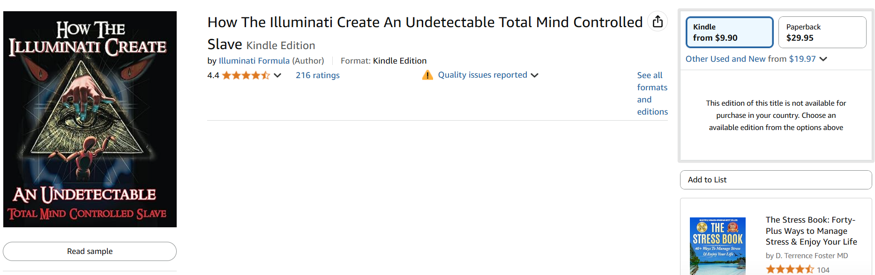Click The Stress Book star rating
Screen dimensions: 875x275
coord(790,270)
